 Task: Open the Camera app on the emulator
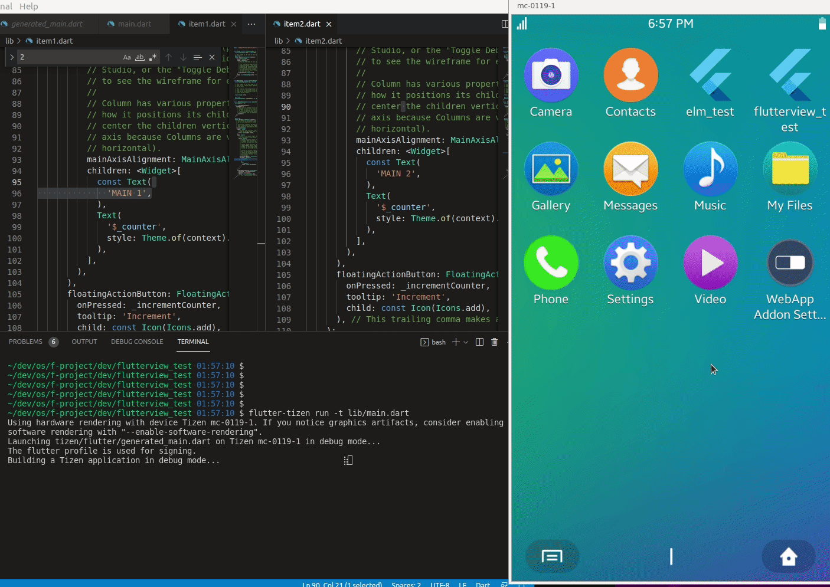click(x=551, y=76)
